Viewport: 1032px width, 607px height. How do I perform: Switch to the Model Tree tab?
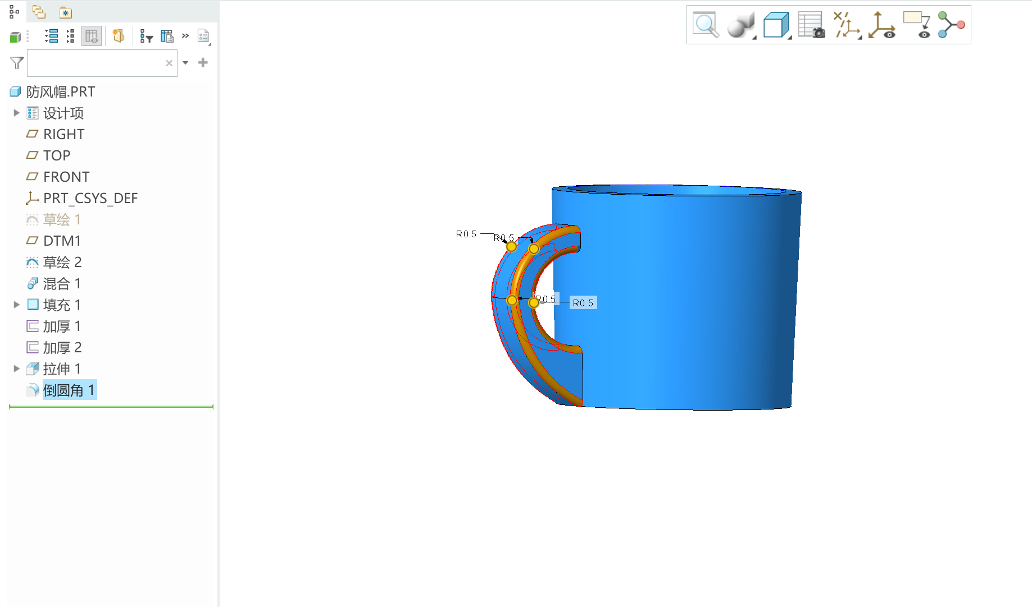(14, 12)
